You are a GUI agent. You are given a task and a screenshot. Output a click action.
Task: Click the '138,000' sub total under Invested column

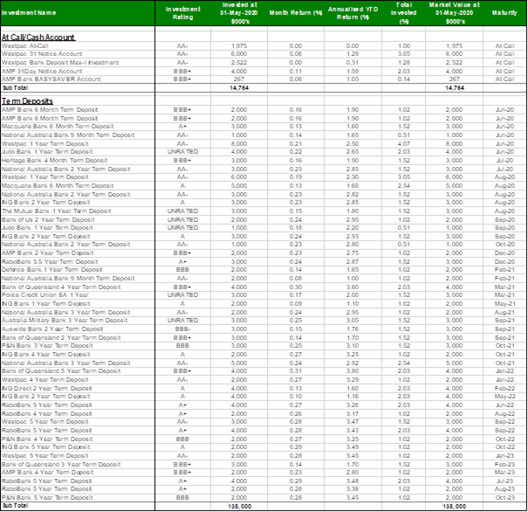point(239,507)
